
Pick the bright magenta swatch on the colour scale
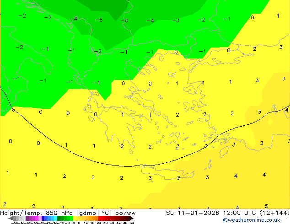point(37,218)
